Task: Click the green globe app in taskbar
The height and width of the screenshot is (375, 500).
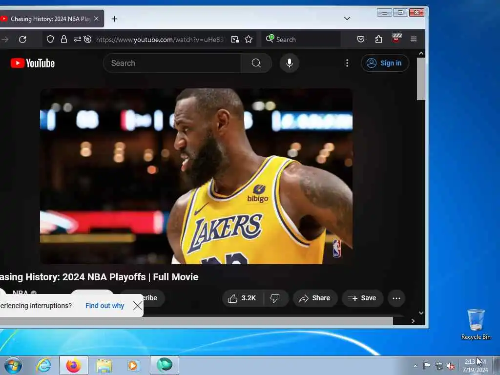Action: pos(165,365)
